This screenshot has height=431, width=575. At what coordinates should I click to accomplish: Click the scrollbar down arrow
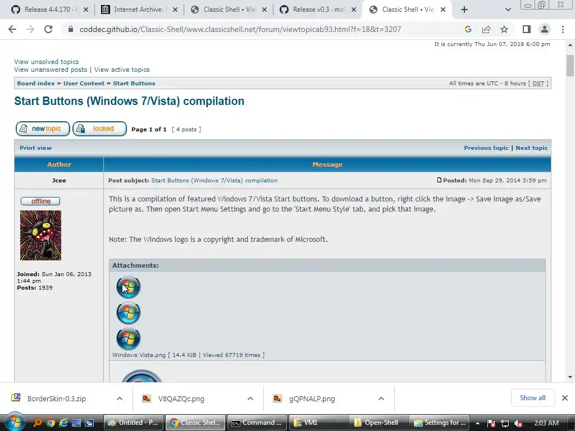coord(570,377)
